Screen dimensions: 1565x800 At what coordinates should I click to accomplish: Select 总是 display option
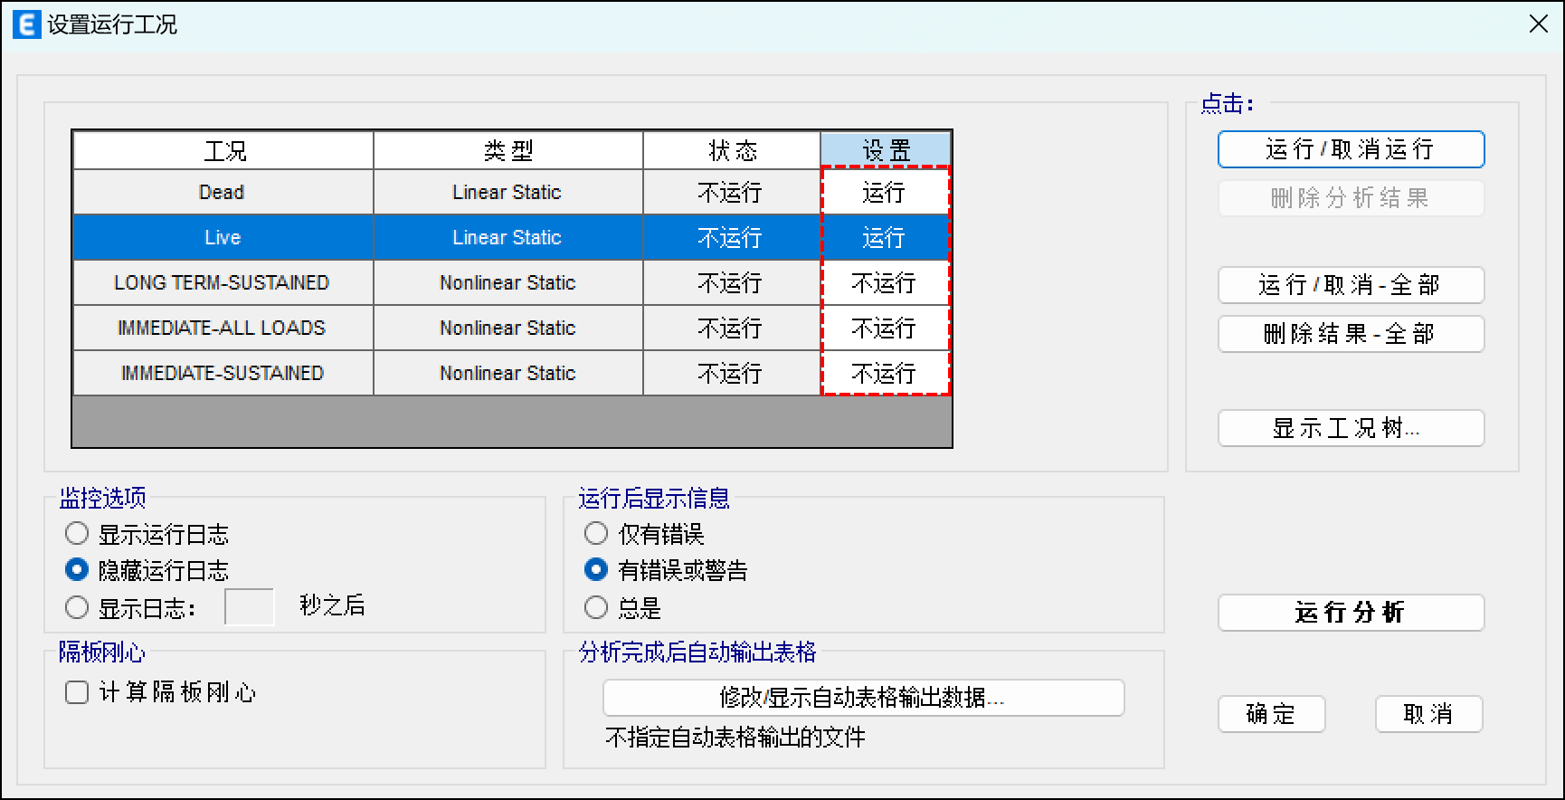click(596, 607)
